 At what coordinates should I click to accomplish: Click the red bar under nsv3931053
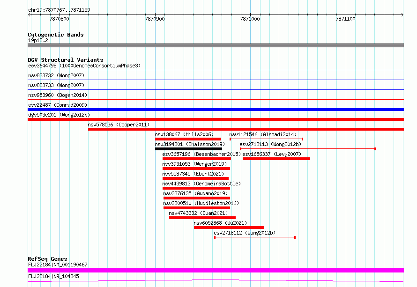pos(196,169)
